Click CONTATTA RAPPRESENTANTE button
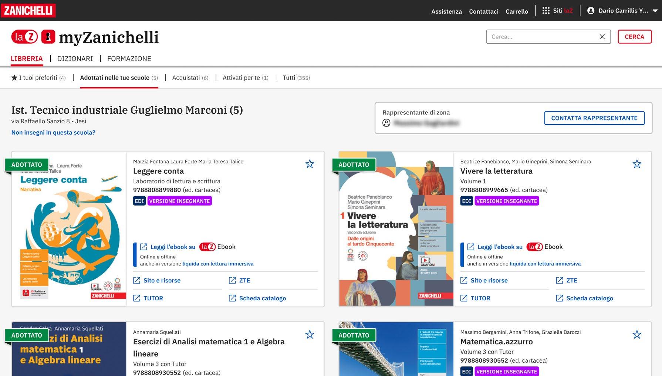 [x=594, y=118]
